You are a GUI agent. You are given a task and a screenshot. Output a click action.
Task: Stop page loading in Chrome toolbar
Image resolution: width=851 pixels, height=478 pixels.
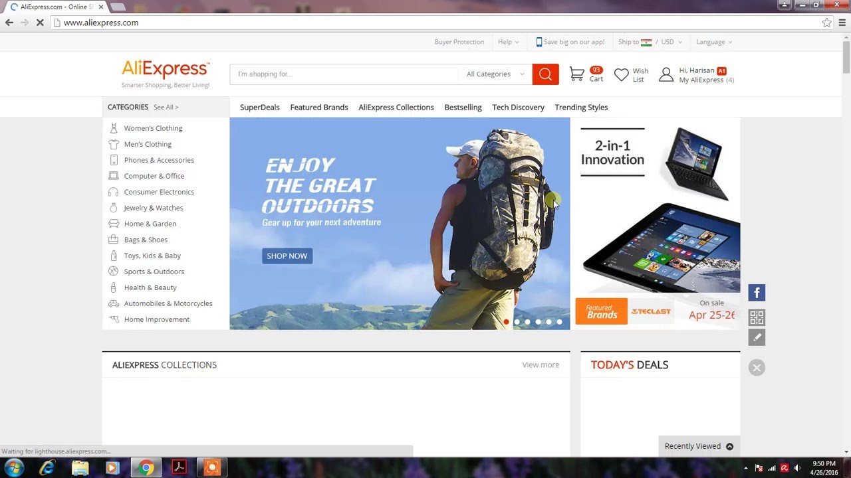click(x=40, y=23)
